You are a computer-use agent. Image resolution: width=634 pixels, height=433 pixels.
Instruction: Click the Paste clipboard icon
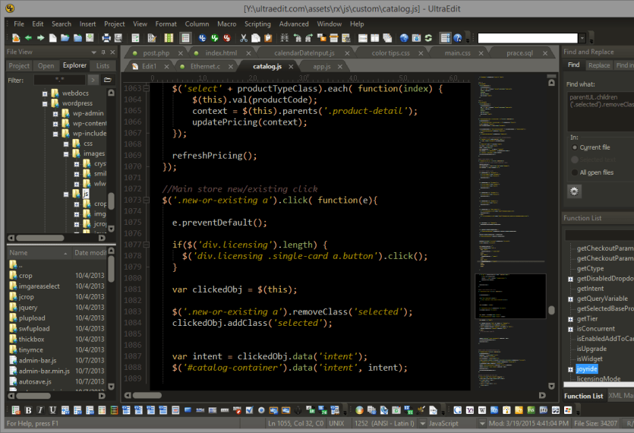(268, 38)
